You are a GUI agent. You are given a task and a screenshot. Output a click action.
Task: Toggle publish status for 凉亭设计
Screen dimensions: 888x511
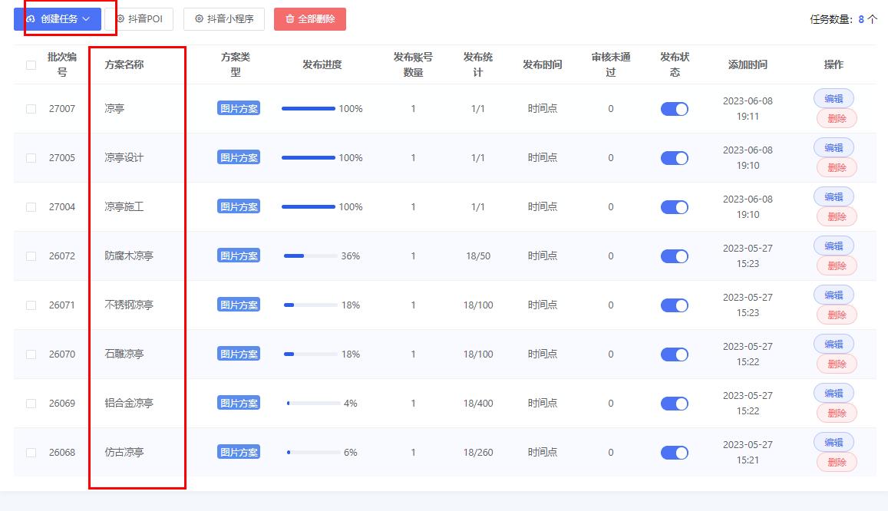click(x=674, y=157)
